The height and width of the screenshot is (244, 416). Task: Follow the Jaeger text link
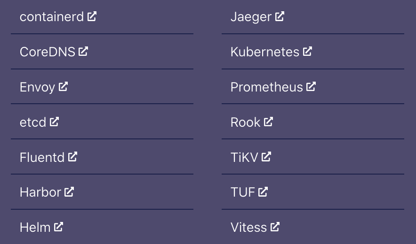click(251, 17)
